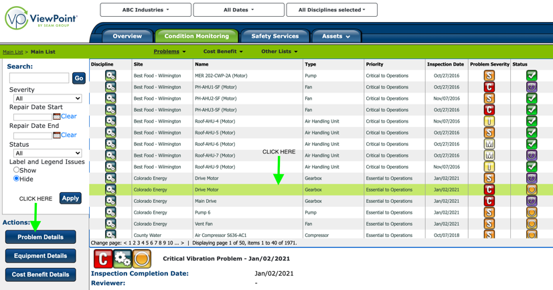Click purple status icon for PH-AHU1-SF

click(532, 87)
